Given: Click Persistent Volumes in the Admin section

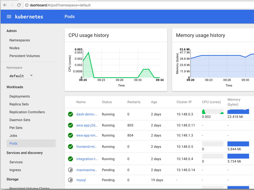Looking at the screenshot, I should point(24,56).
